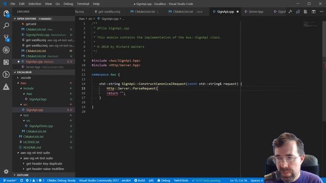
Task: Click the src segment in breadcrumb
Action: [x=90, y=19]
